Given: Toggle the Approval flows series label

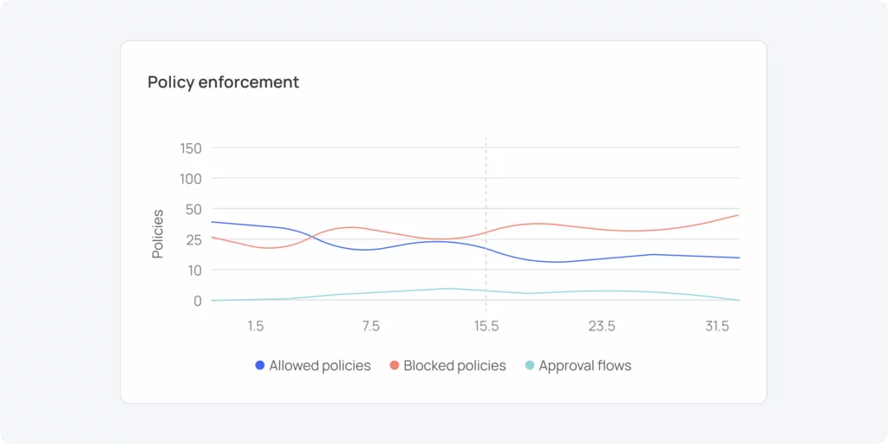Looking at the screenshot, I should click(x=584, y=366).
